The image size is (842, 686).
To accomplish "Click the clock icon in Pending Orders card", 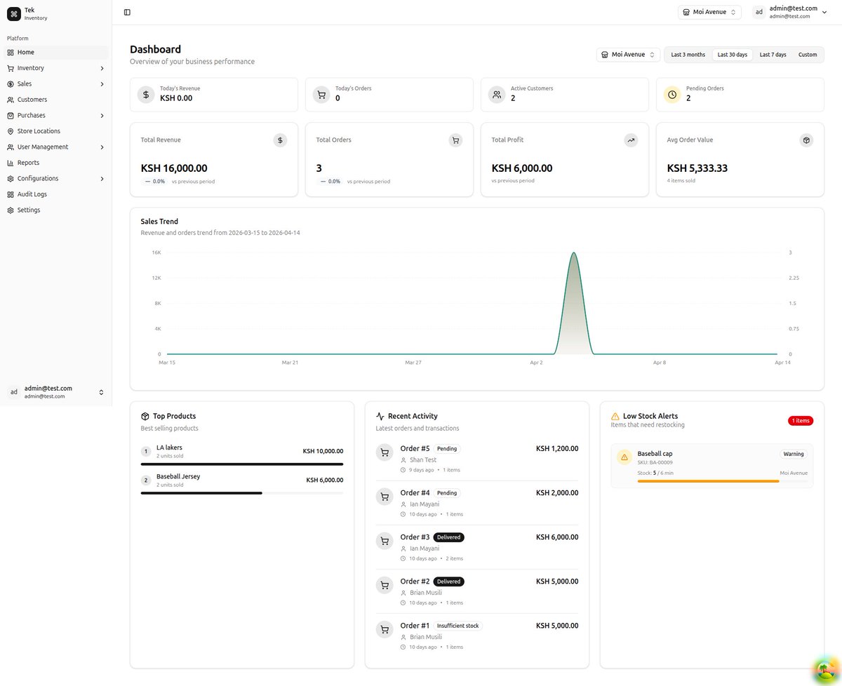I will tap(672, 95).
